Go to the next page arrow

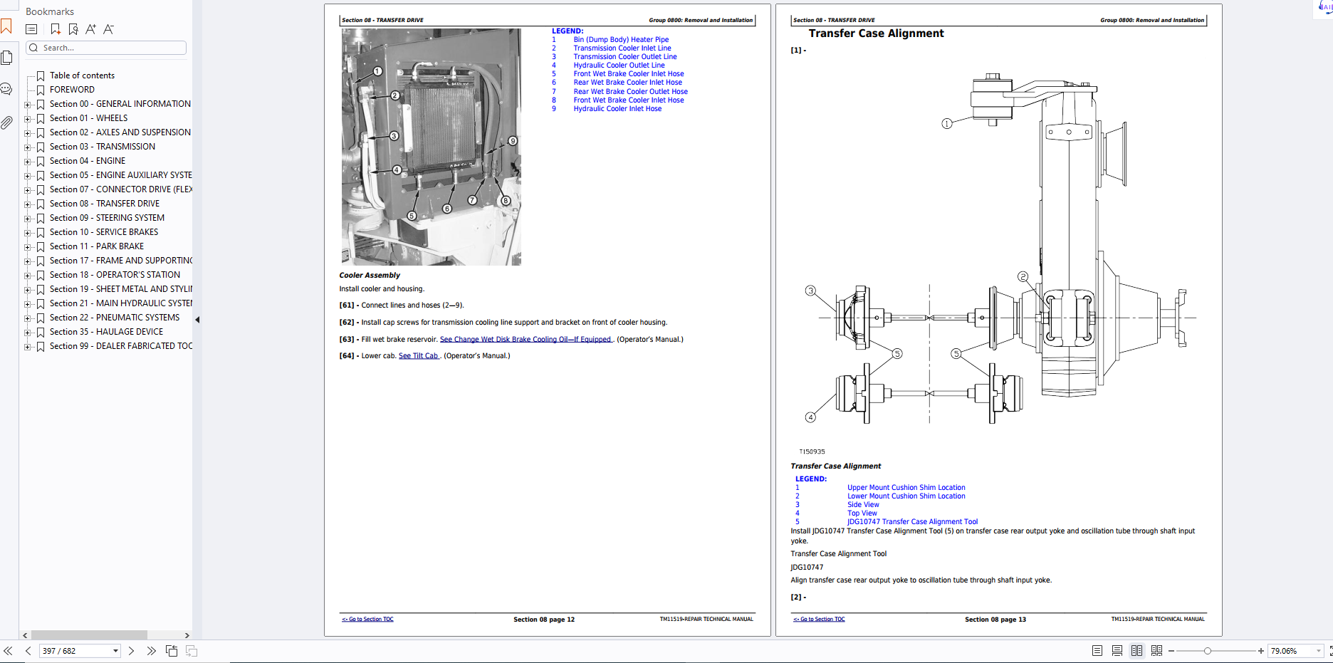pyautogui.click(x=131, y=651)
